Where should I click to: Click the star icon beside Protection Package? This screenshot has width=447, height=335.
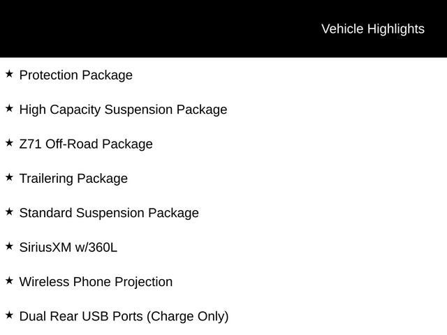pyautogui.click(x=9, y=73)
